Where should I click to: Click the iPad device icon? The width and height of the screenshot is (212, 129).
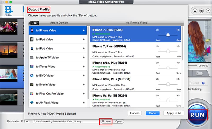pos(32,39)
